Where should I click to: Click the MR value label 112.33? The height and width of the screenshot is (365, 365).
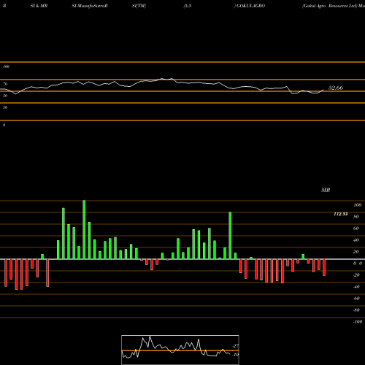click(x=341, y=214)
